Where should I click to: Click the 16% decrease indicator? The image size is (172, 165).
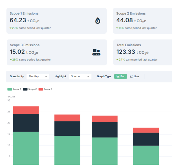tap(120, 28)
